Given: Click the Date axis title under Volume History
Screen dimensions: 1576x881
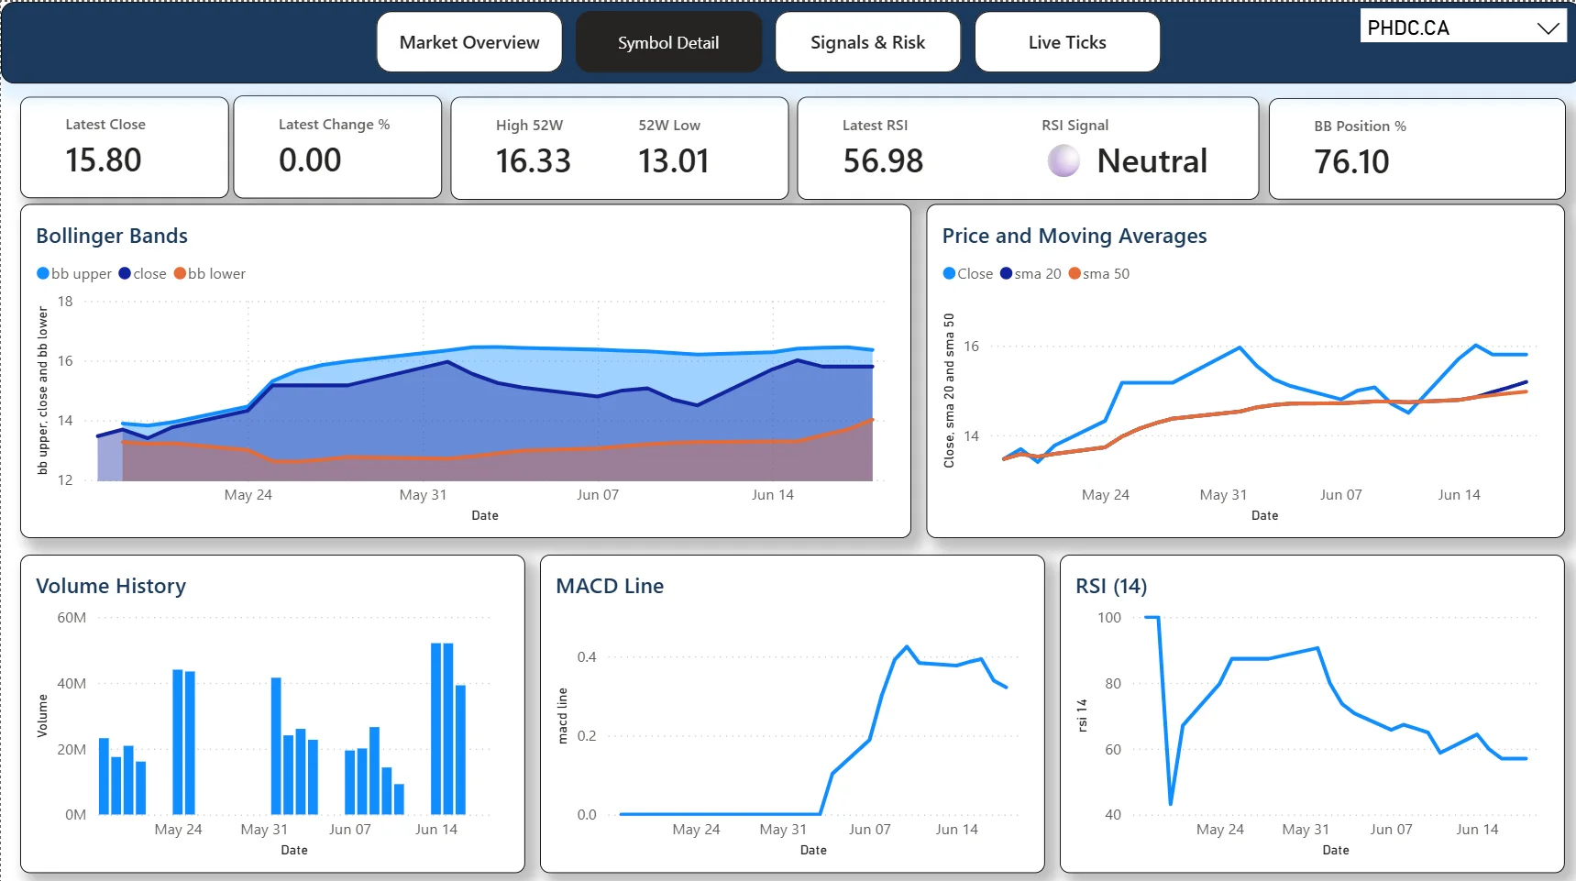Looking at the screenshot, I should click(x=294, y=850).
